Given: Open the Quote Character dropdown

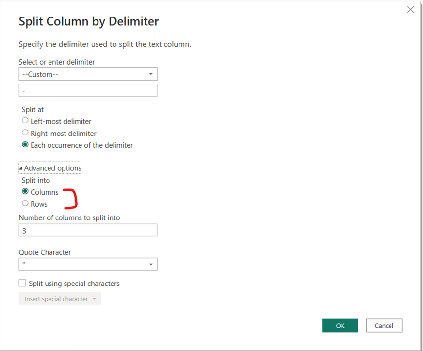Looking at the screenshot, I should tap(87, 264).
